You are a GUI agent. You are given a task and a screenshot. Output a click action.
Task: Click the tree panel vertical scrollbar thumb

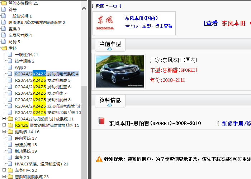[x=84, y=132]
